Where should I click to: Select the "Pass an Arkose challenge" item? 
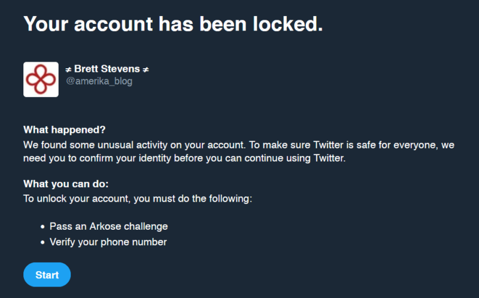108,227
